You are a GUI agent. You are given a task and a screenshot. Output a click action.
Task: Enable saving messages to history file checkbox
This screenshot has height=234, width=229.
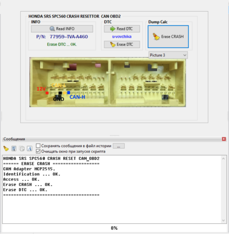click(x=38, y=146)
